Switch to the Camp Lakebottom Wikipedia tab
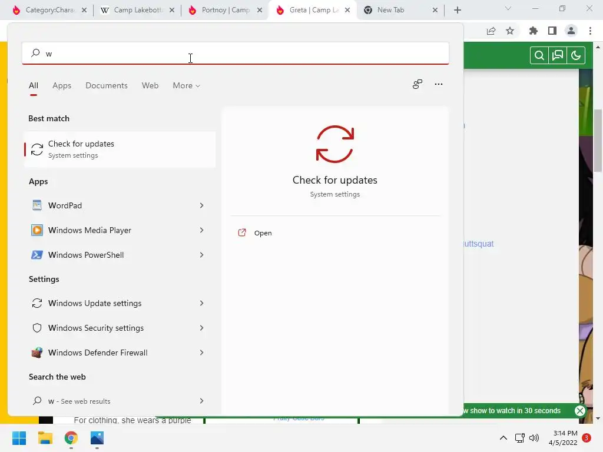Viewport: 603px width, 452px height. pyautogui.click(x=137, y=10)
